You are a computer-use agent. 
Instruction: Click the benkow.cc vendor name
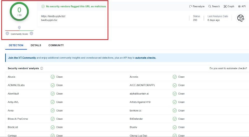coord(135,111)
